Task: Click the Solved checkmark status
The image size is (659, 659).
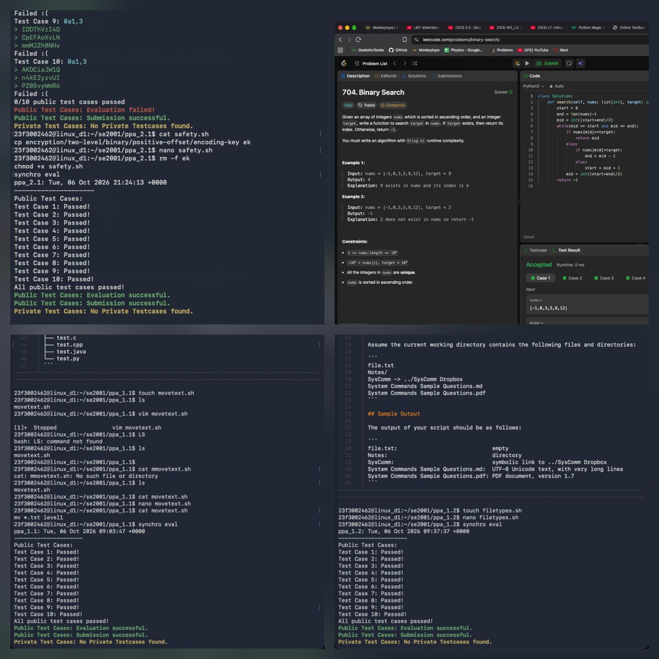Action: click(503, 92)
